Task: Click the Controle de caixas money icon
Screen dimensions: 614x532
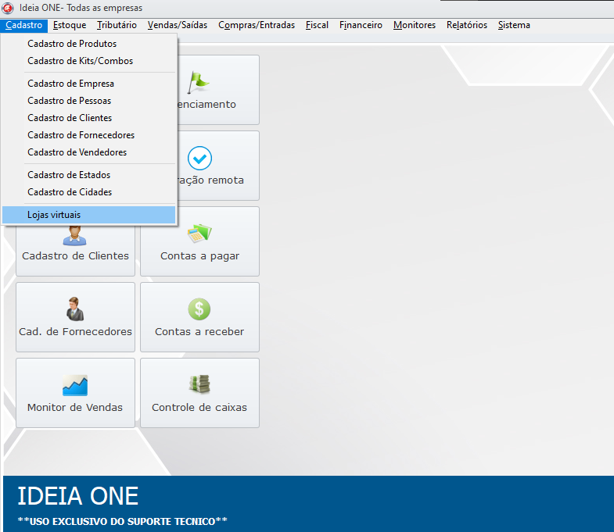Action: [199, 384]
